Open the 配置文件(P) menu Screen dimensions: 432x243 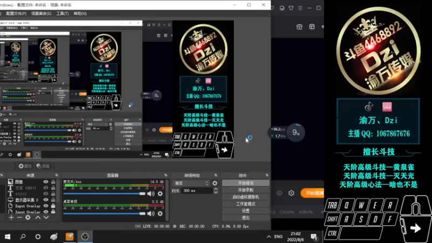pos(16,13)
